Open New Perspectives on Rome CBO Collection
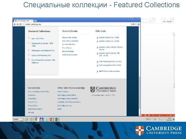Image resolution: width=186 pixels, height=139 pixels. 43,61
